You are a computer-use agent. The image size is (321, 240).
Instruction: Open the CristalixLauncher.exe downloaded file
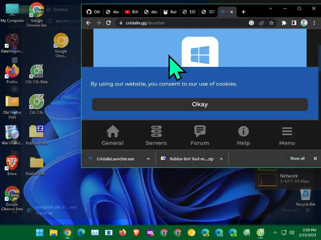pos(115,159)
